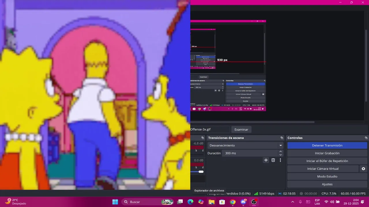The height and width of the screenshot is (207, 369).
Task: Open Ajustes in the Controles panel
Action: pyautogui.click(x=327, y=184)
